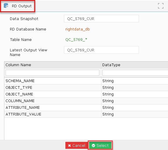The image size is (168, 150).
Task: Click the String type for OBJECT_NAME
Action: (x=108, y=94)
